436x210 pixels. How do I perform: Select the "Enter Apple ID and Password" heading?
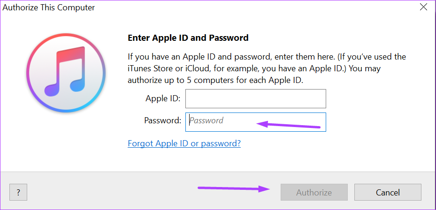coord(188,37)
